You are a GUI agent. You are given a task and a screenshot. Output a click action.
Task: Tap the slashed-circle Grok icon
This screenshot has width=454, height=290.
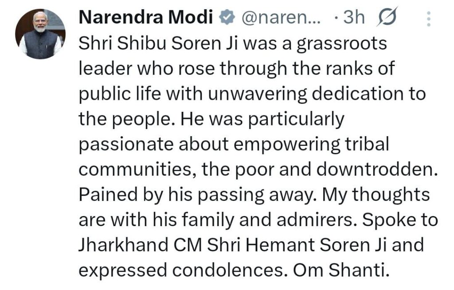click(387, 17)
